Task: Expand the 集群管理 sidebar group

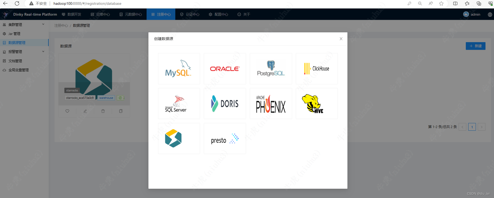Action: click(24, 25)
